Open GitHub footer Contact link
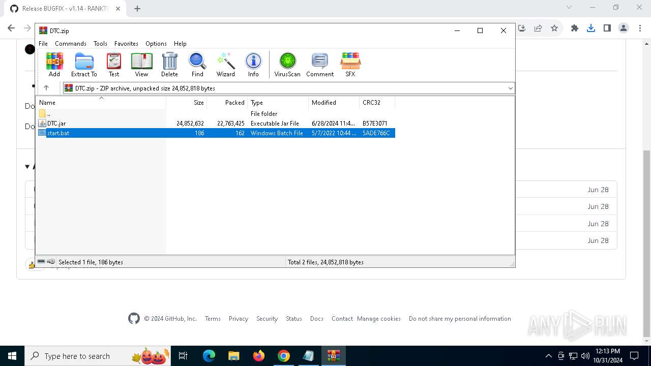The height and width of the screenshot is (366, 651). 342,319
